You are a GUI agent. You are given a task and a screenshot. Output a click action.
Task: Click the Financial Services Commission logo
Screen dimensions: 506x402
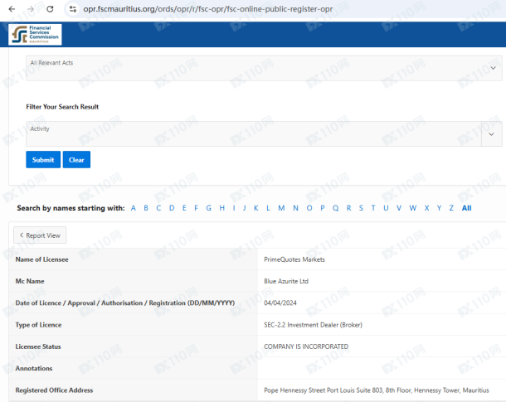(x=35, y=35)
